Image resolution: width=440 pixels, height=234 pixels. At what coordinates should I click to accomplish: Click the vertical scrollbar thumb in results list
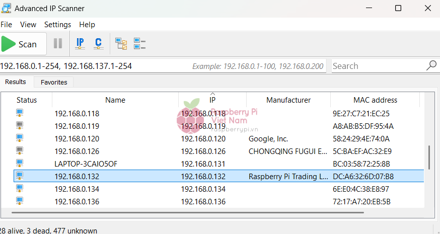click(428, 158)
